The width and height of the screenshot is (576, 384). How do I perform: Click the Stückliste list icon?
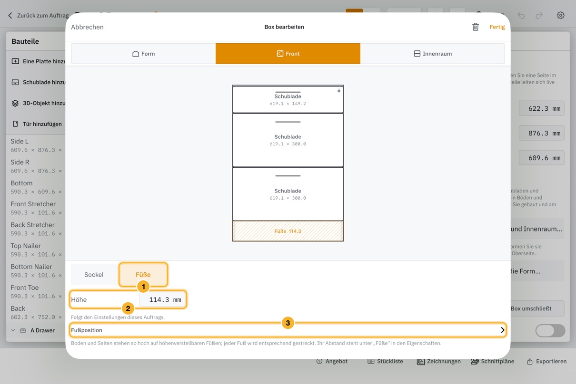coord(371,361)
